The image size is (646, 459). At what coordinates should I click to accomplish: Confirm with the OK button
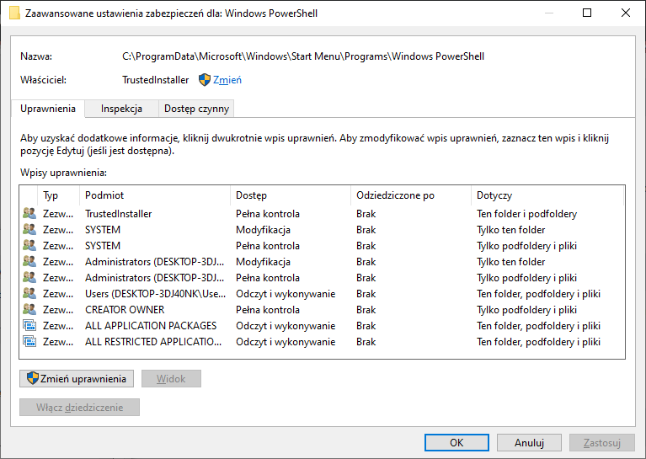click(456, 442)
